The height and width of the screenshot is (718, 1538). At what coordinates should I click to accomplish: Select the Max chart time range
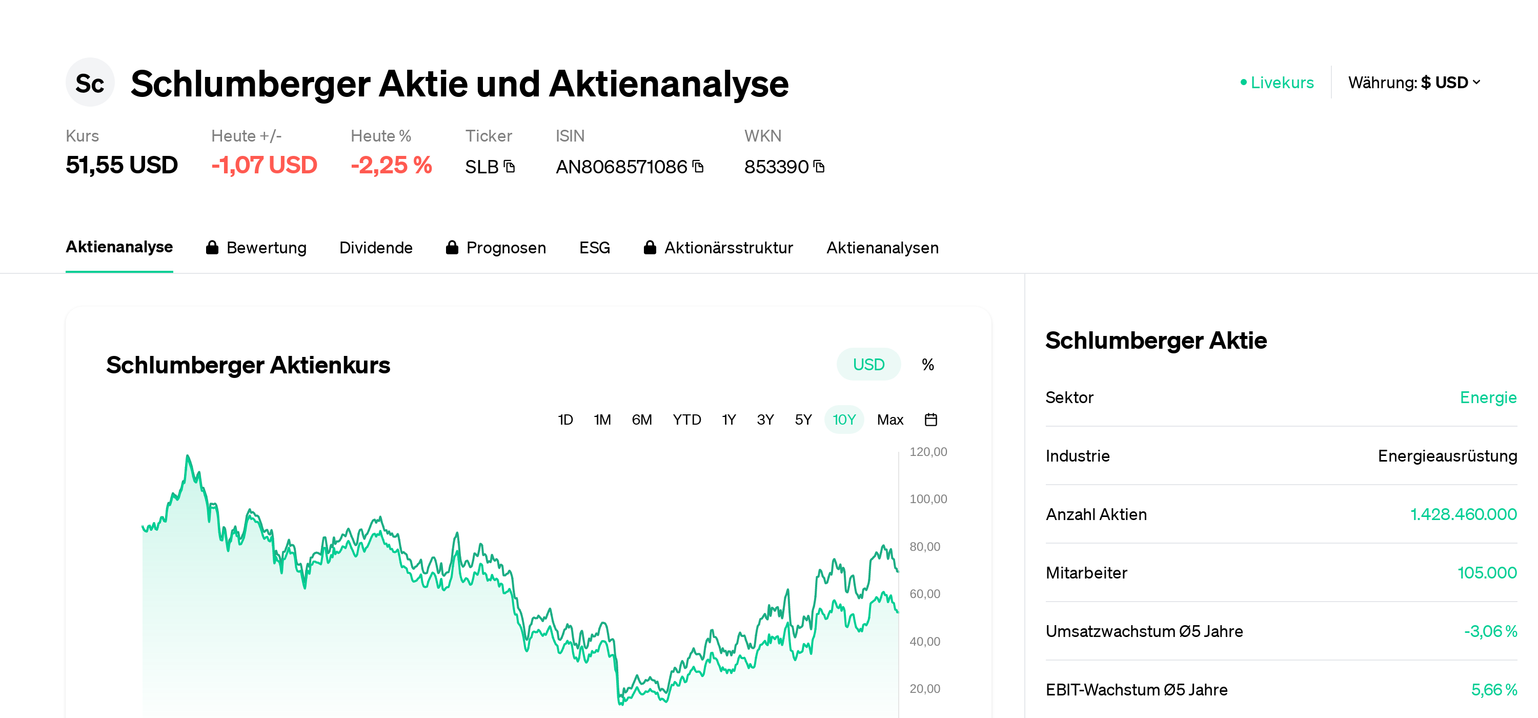[890, 420]
